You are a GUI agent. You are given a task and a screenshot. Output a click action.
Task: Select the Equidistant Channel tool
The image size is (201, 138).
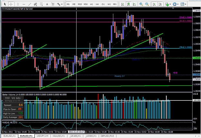tap(35, 4)
